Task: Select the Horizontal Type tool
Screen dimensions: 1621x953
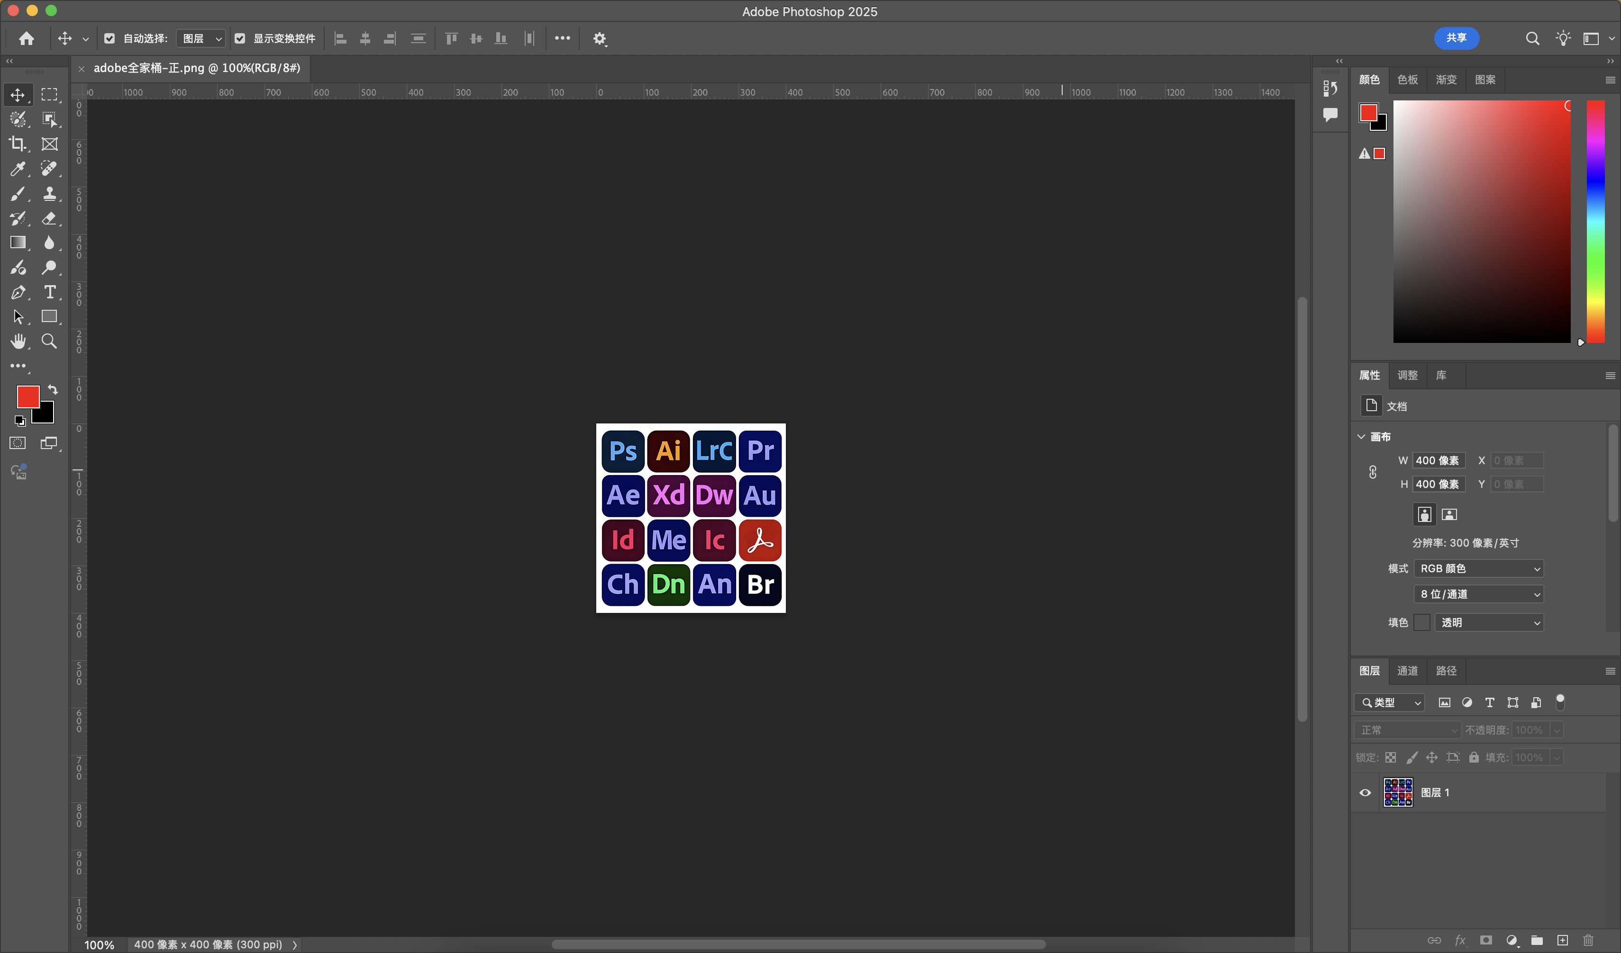Action: 49,292
